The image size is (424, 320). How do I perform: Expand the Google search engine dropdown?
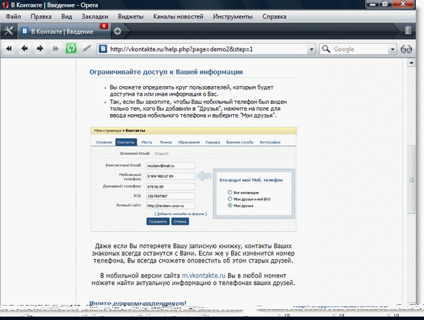[393, 49]
